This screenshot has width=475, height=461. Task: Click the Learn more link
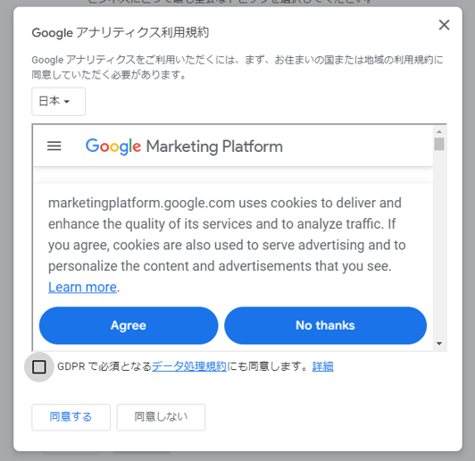(82, 287)
